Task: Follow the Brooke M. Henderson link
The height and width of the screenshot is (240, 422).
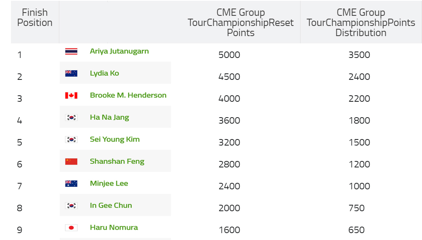Action: (128, 95)
